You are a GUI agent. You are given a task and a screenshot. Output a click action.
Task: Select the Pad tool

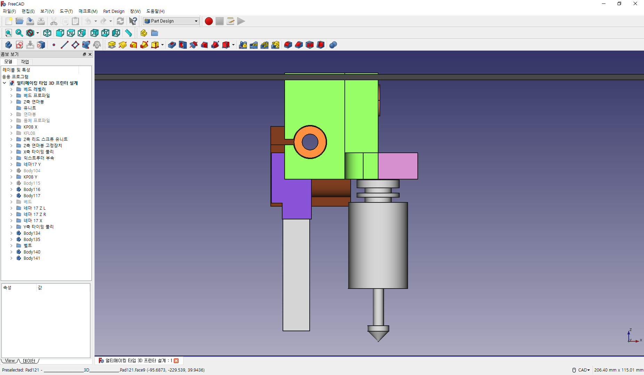[112, 45]
